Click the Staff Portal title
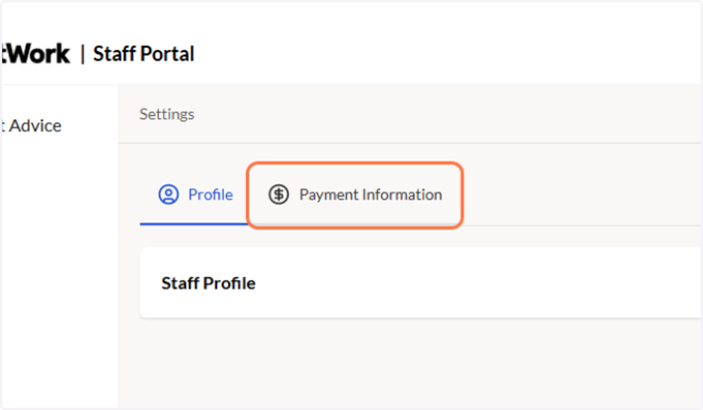Screen dimensions: 703x410 coord(144,54)
